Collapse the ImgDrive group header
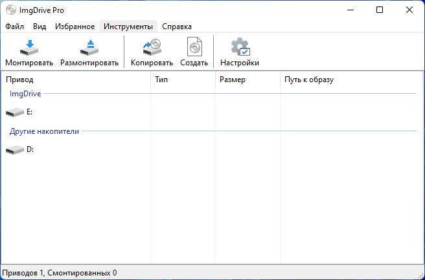Viewport: 425px width, 280px height. tap(25, 94)
